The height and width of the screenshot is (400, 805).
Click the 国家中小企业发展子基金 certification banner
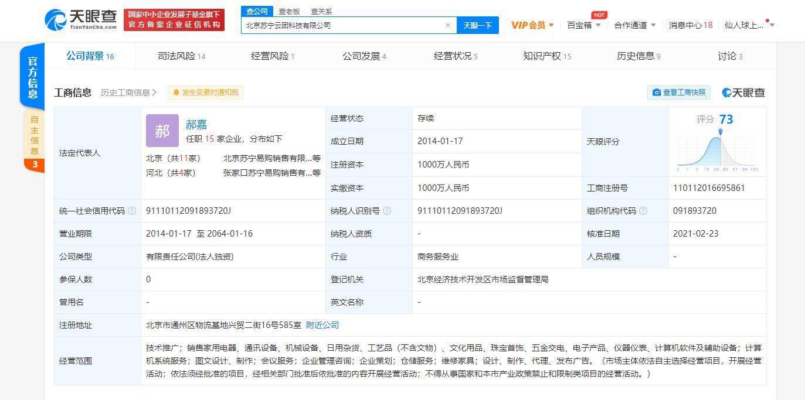[174, 19]
